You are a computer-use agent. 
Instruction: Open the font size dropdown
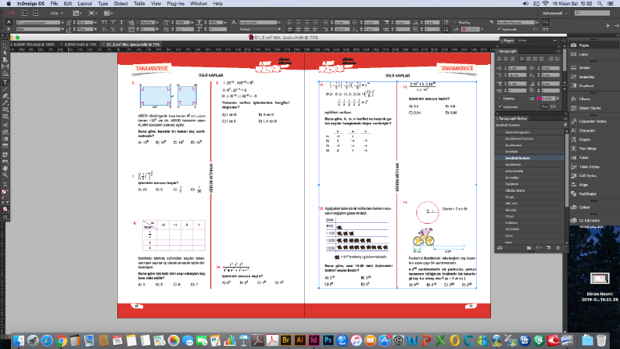[x=95, y=23]
